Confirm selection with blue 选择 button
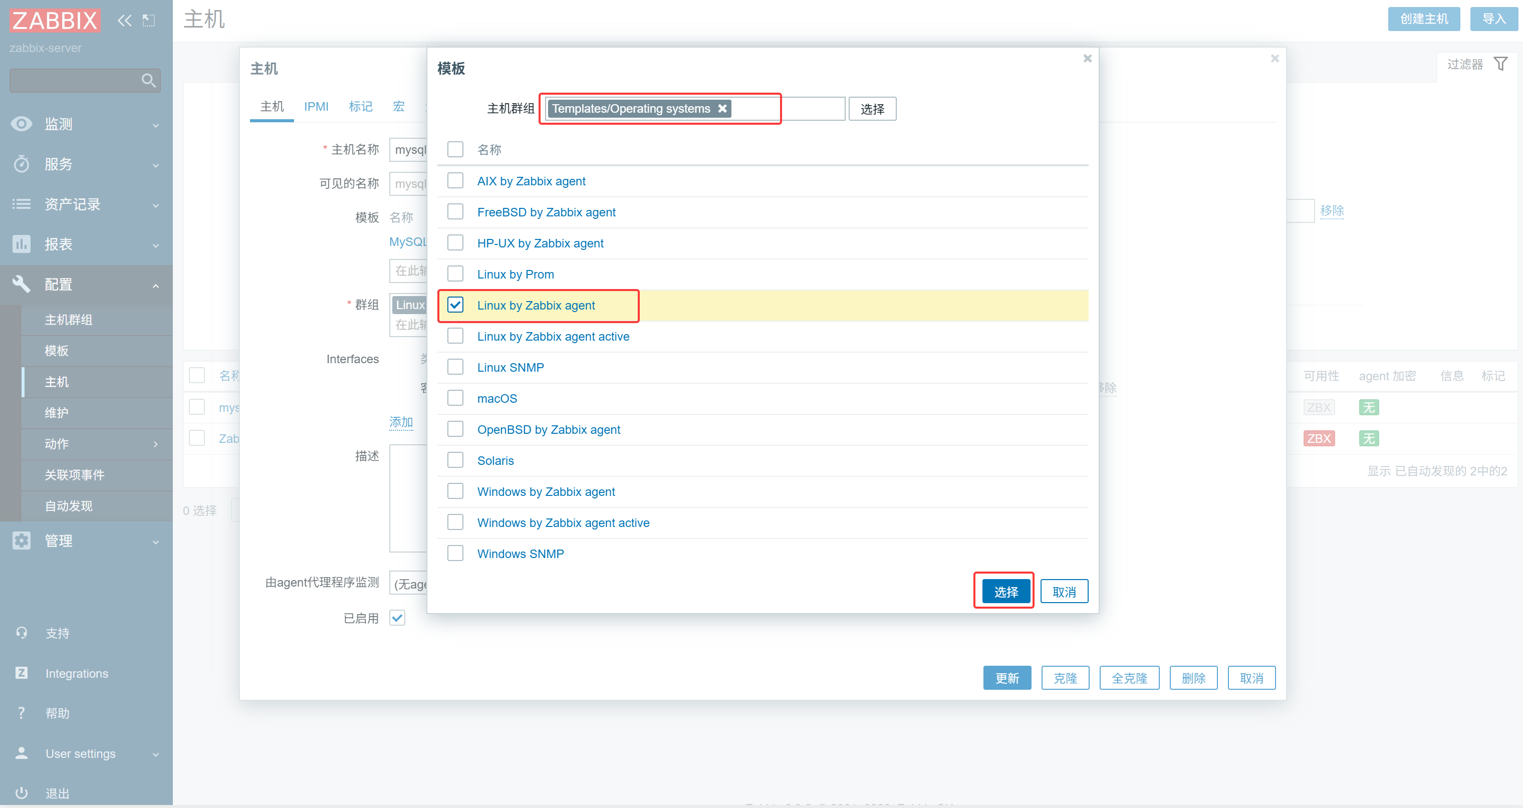The width and height of the screenshot is (1523, 808). tap(1005, 592)
